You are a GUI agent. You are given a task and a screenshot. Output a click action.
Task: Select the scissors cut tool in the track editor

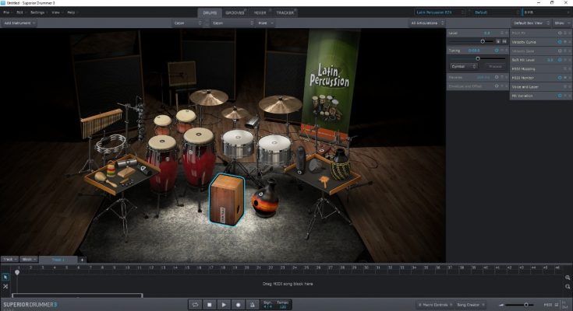pyautogui.click(x=5, y=286)
